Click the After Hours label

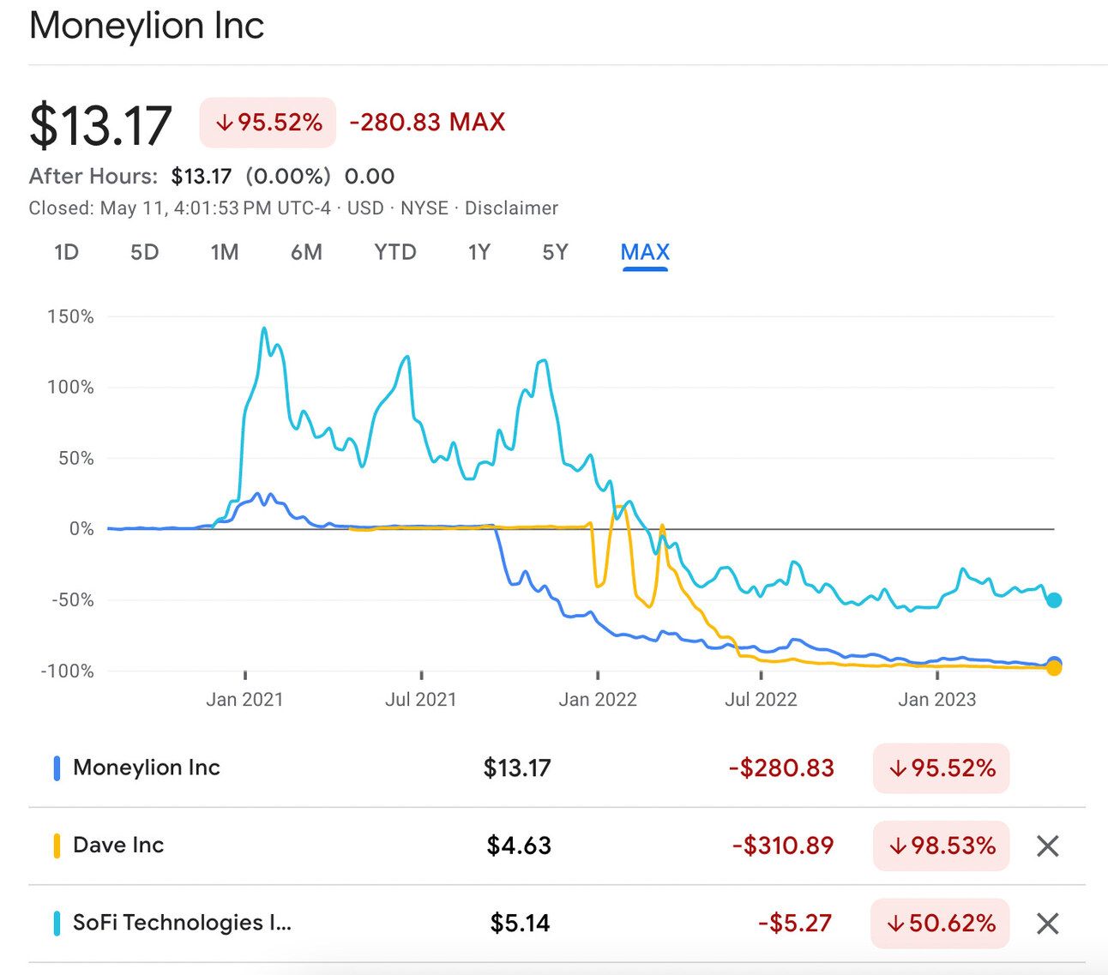point(93,177)
